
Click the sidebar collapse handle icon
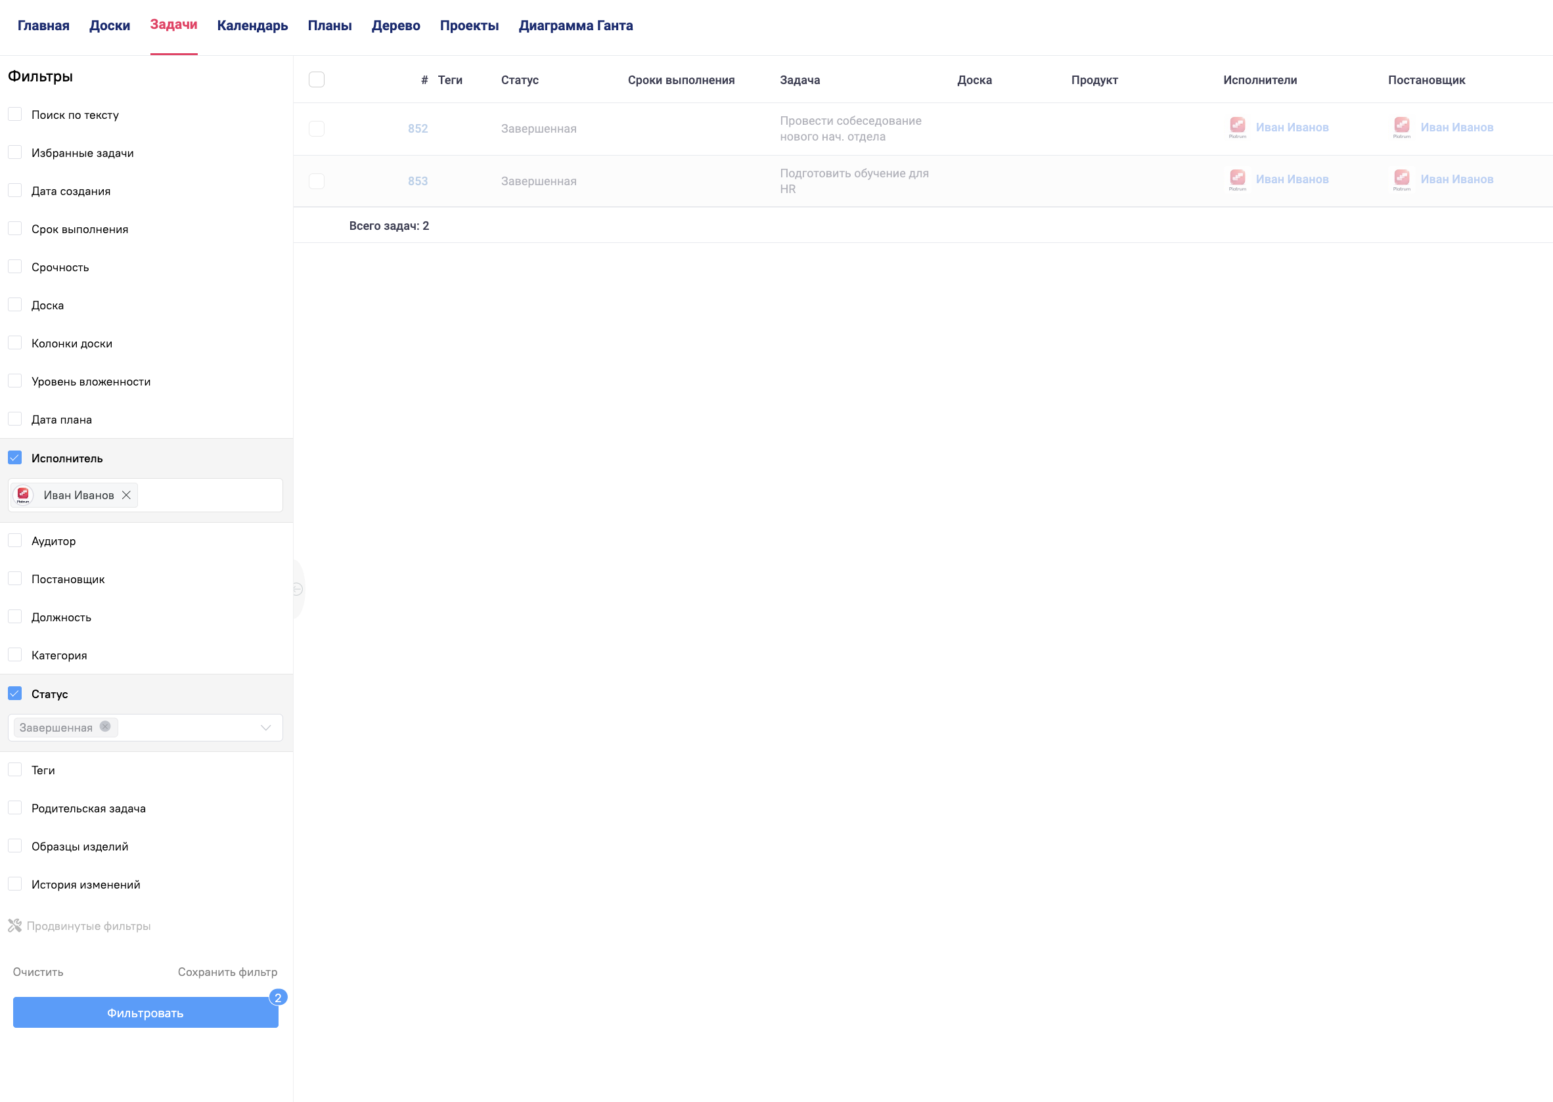(298, 589)
